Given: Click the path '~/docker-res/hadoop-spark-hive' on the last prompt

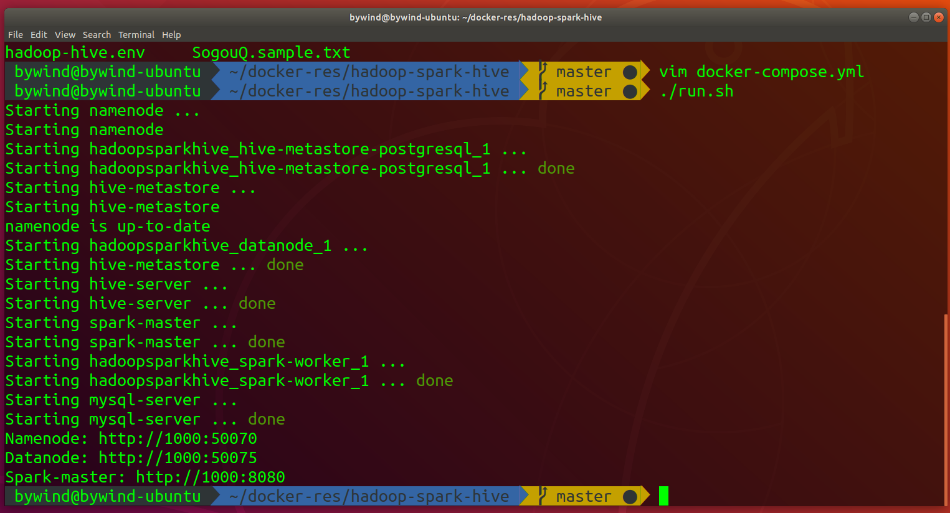Looking at the screenshot, I should point(369,496).
